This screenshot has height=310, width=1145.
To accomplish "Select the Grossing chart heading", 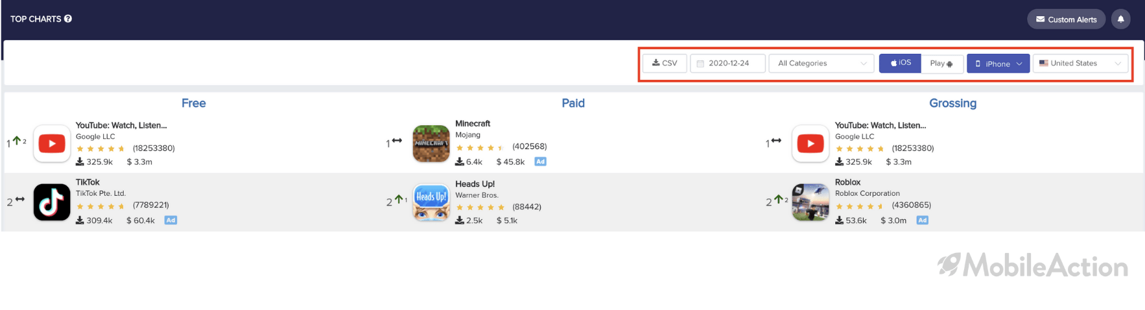I will [x=952, y=103].
